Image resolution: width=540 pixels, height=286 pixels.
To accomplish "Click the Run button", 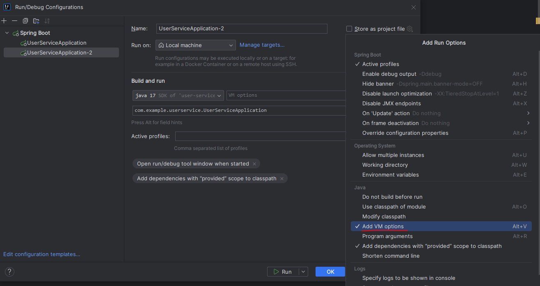I will (x=283, y=272).
